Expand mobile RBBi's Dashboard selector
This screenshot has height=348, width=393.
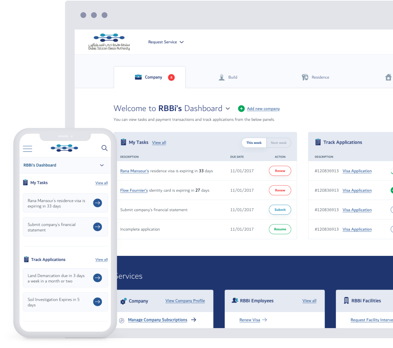click(x=102, y=165)
